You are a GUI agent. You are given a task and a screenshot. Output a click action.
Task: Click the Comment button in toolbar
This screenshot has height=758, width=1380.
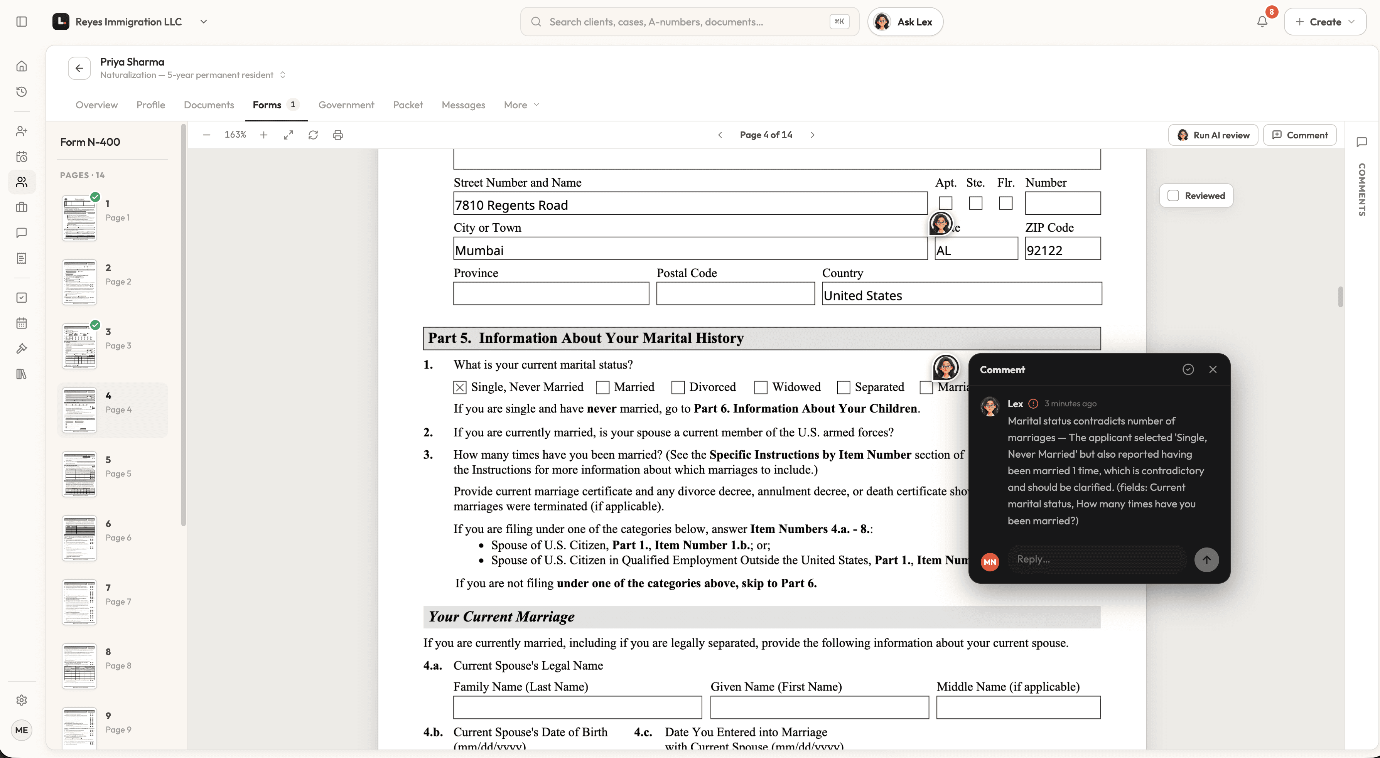(x=1300, y=135)
